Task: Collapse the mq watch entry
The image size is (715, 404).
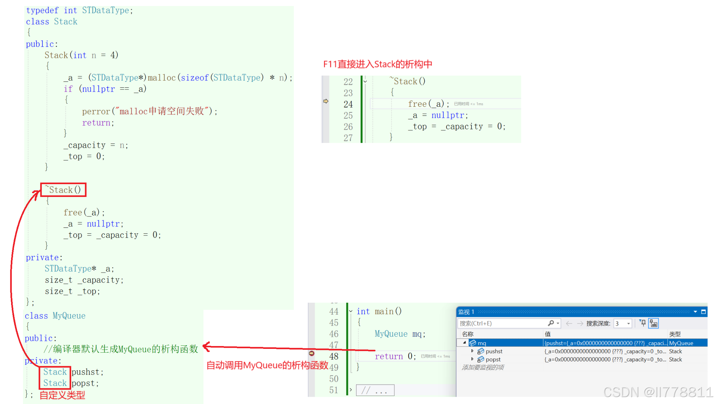Action: [465, 343]
